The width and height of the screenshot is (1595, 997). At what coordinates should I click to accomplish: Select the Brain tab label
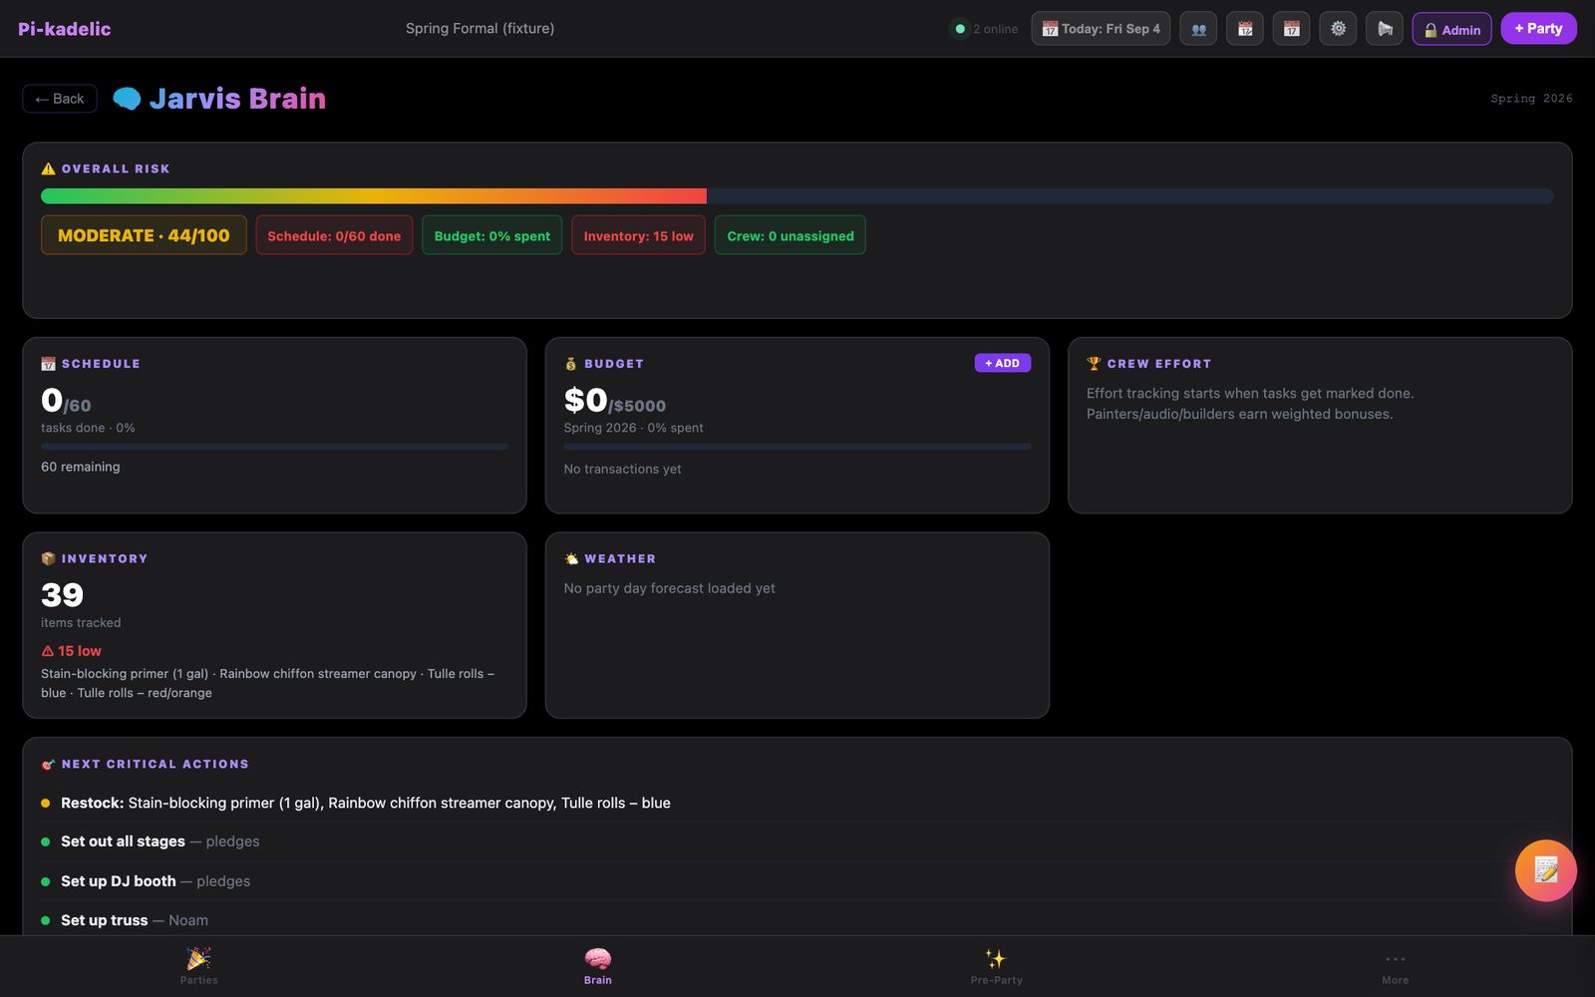[x=598, y=980]
